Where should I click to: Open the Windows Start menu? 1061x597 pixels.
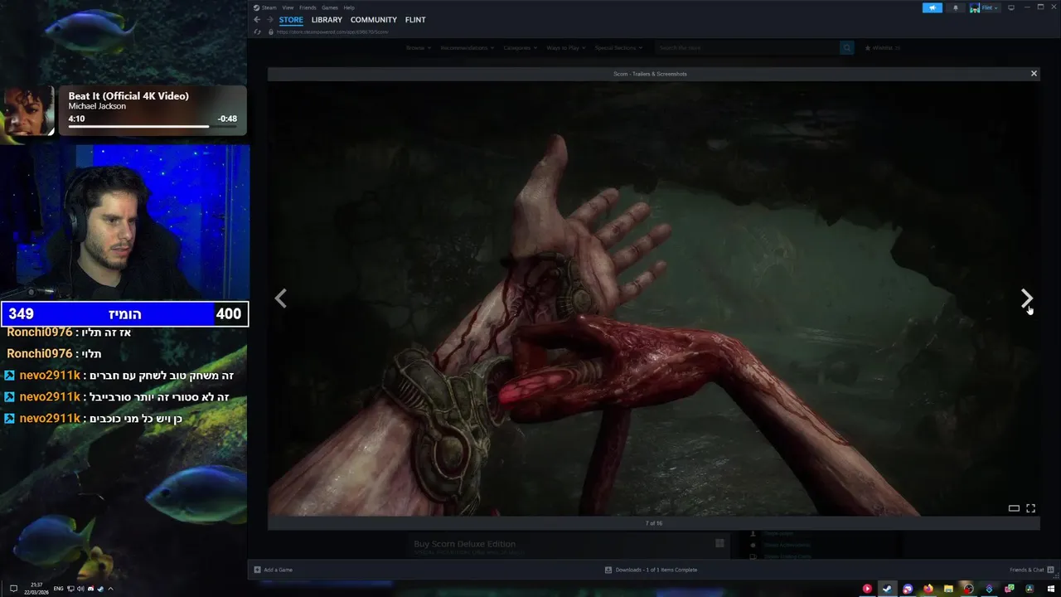click(x=1051, y=589)
